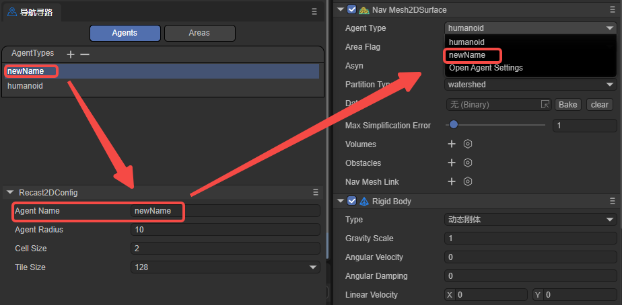Image resolution: width=622 pixels, height=305 pixels.
Task: Expand the Rigid Body Type dropdown
Action: 530,220
